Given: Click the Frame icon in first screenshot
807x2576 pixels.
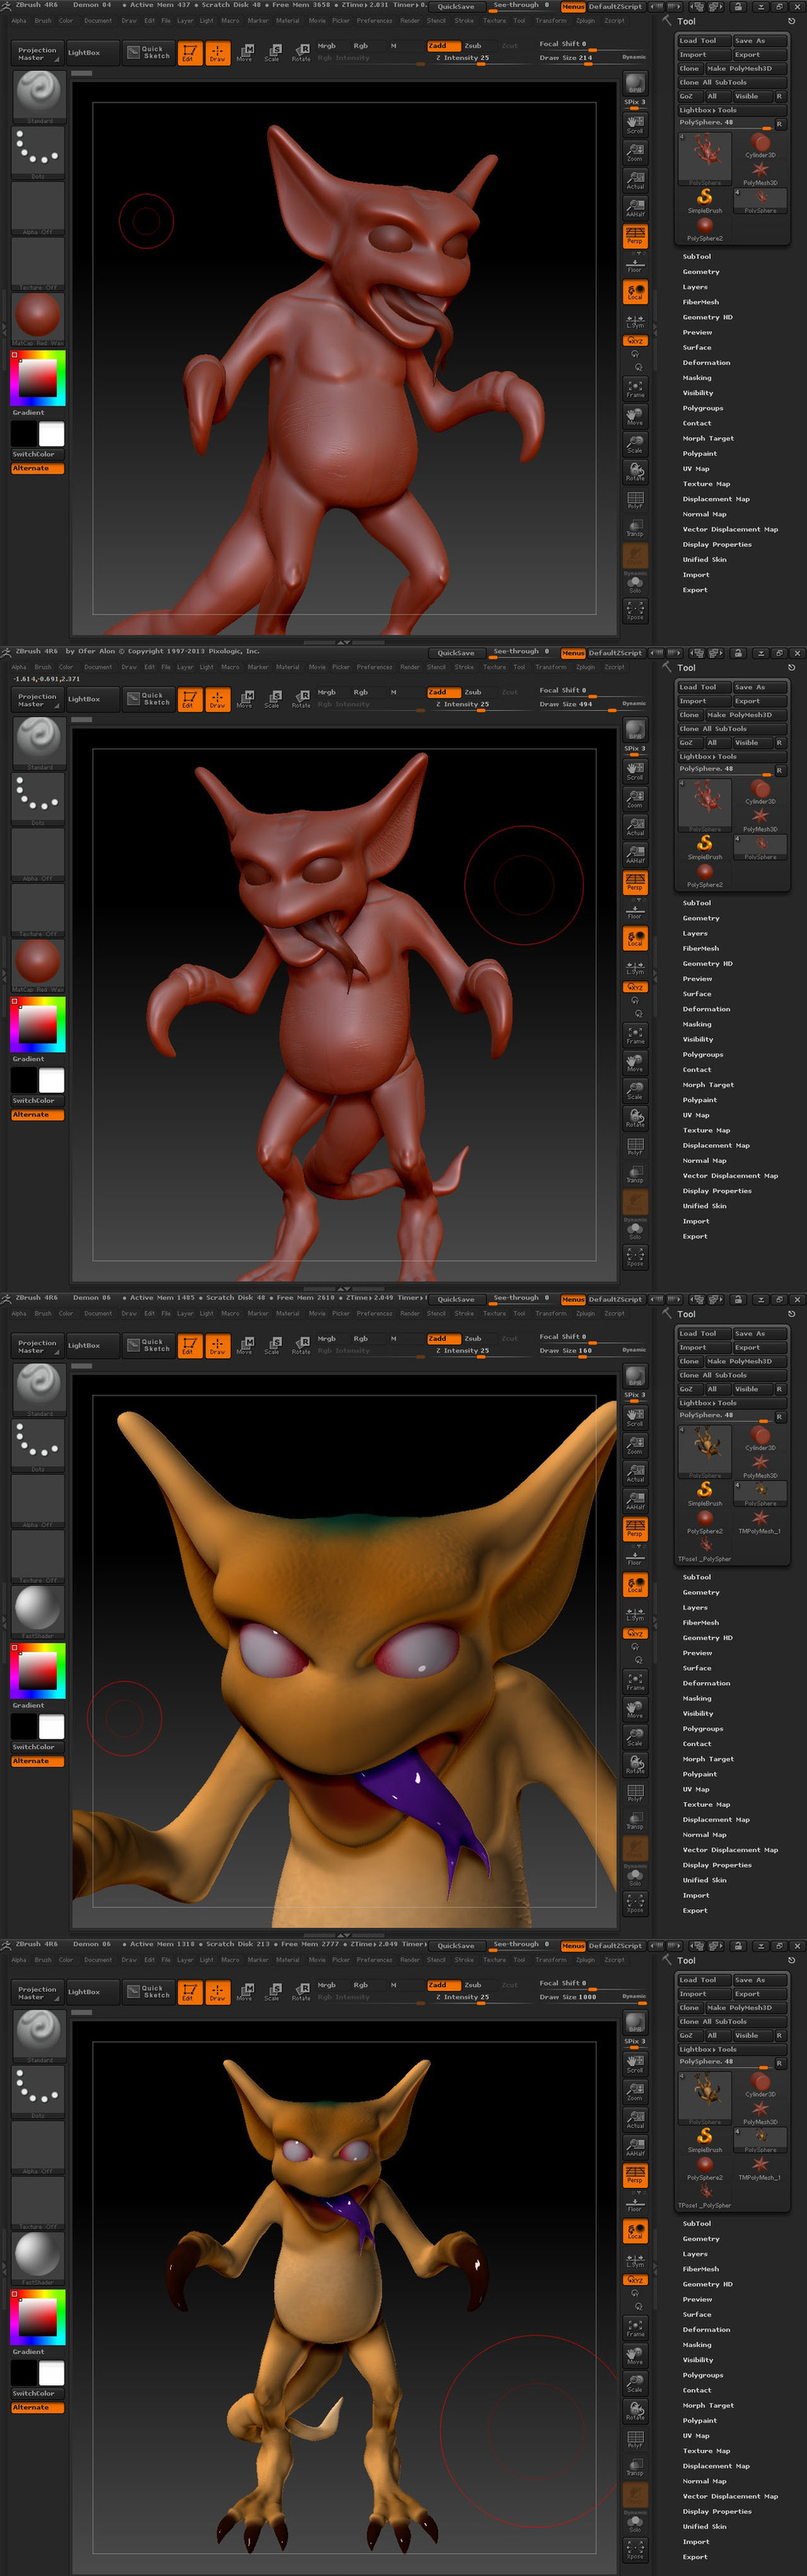Looking at the screenshot, I should tap(634, 388).
